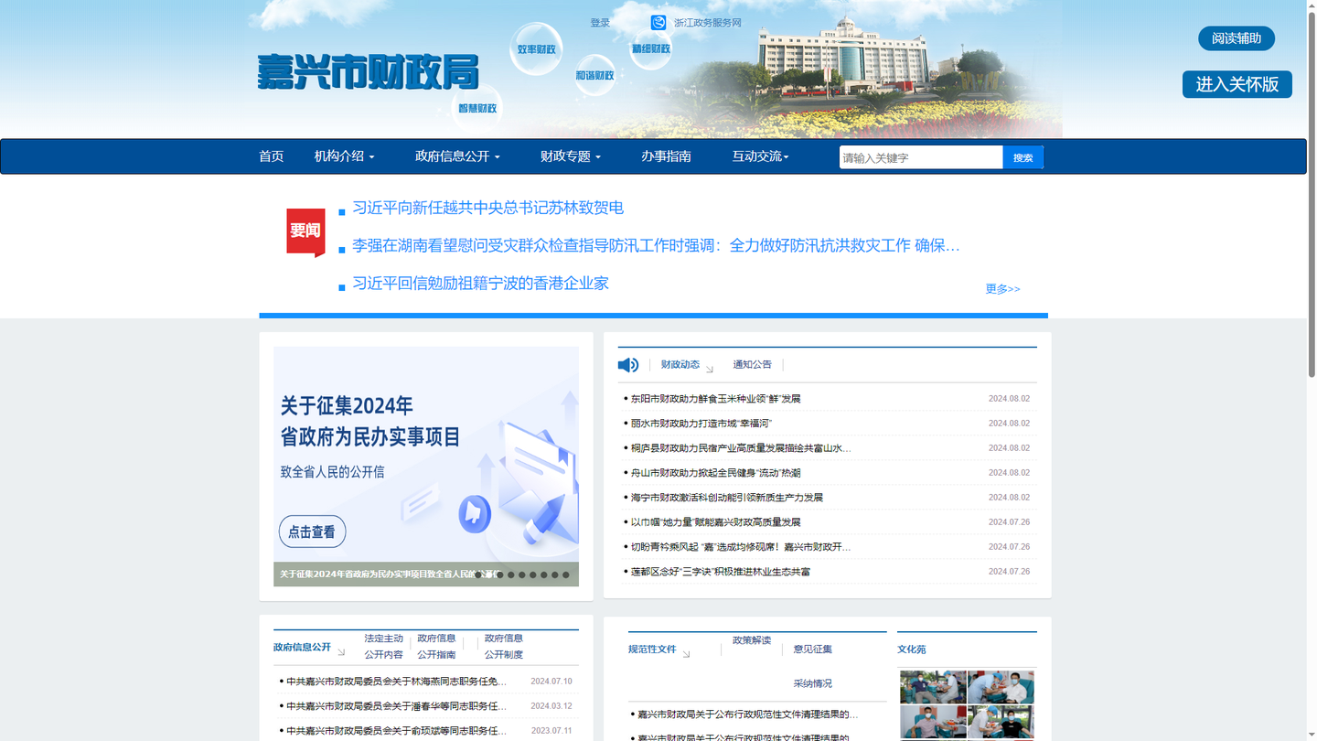1317x741 pixels.
Task: Open article 舟山市财政助力掀起全民健身
Action: 715,473
